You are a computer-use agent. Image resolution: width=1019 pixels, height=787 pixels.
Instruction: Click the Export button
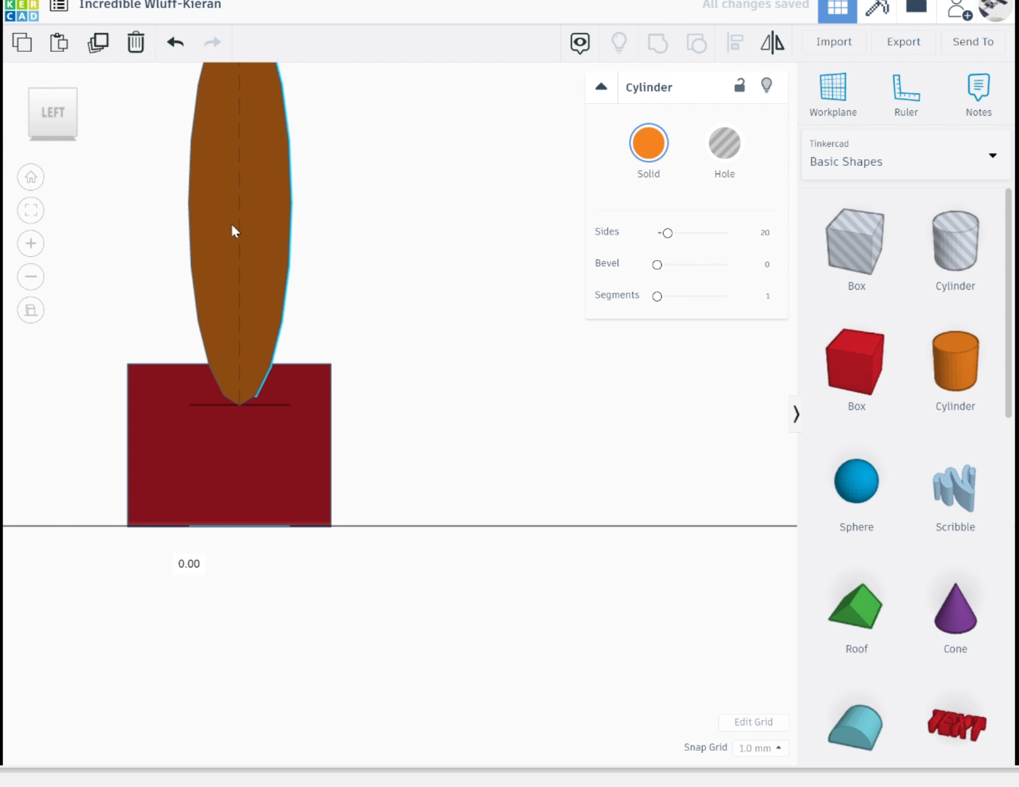[903, 42]
